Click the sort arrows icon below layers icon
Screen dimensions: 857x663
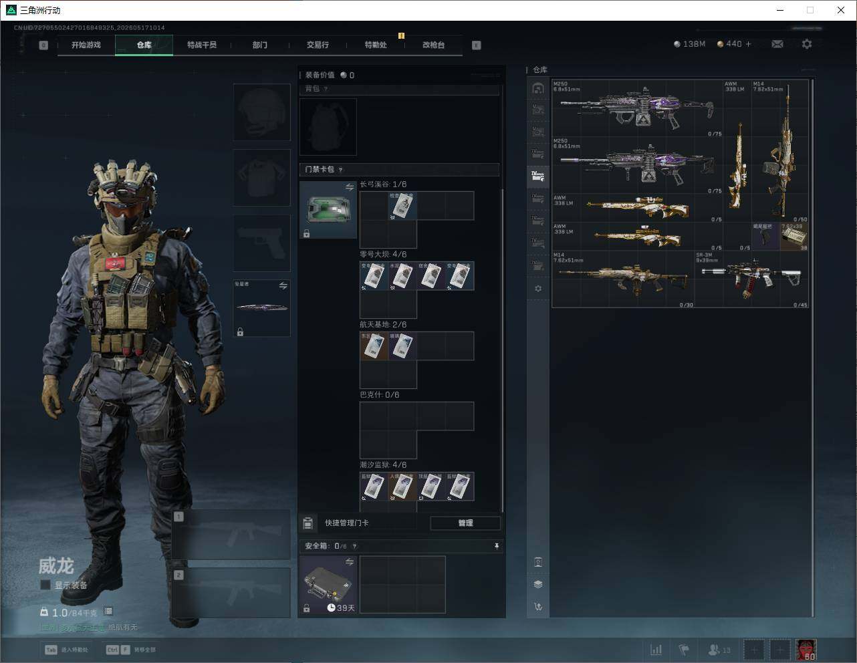pos(538,607)
